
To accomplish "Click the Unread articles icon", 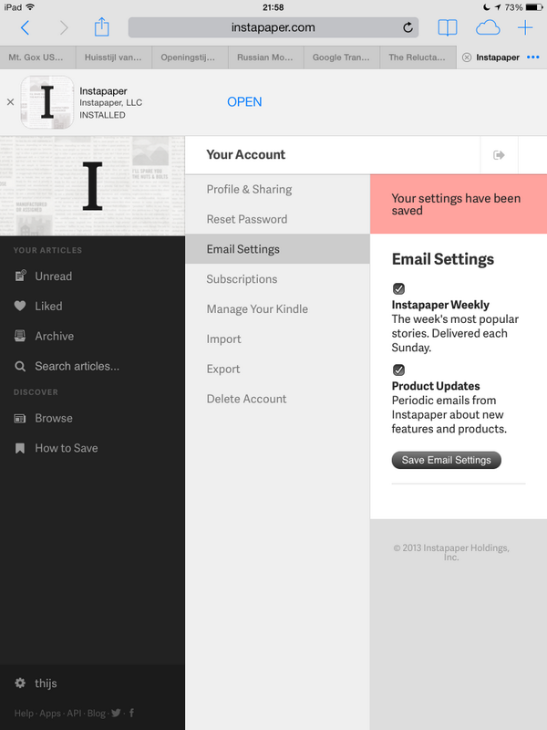I will click(20, 276).
